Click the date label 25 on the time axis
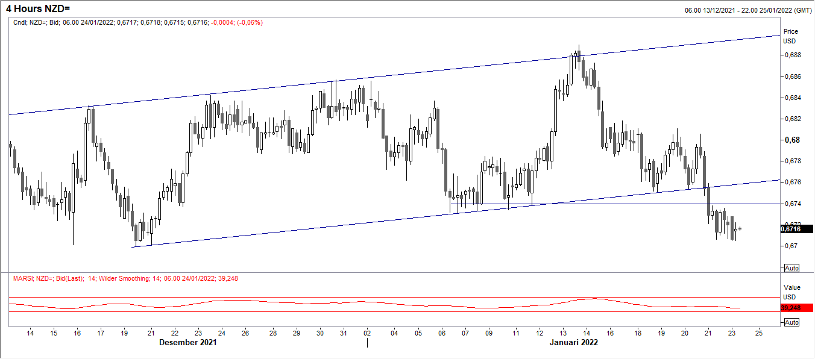This screenshot has height=359, width=815. (758, 332)
